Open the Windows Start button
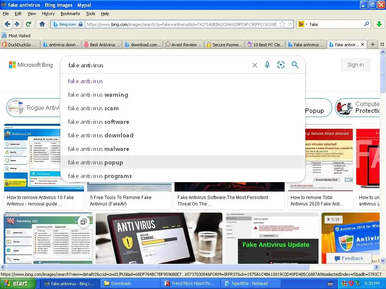Viewport: 386px width, 289px height. [18, 283]
